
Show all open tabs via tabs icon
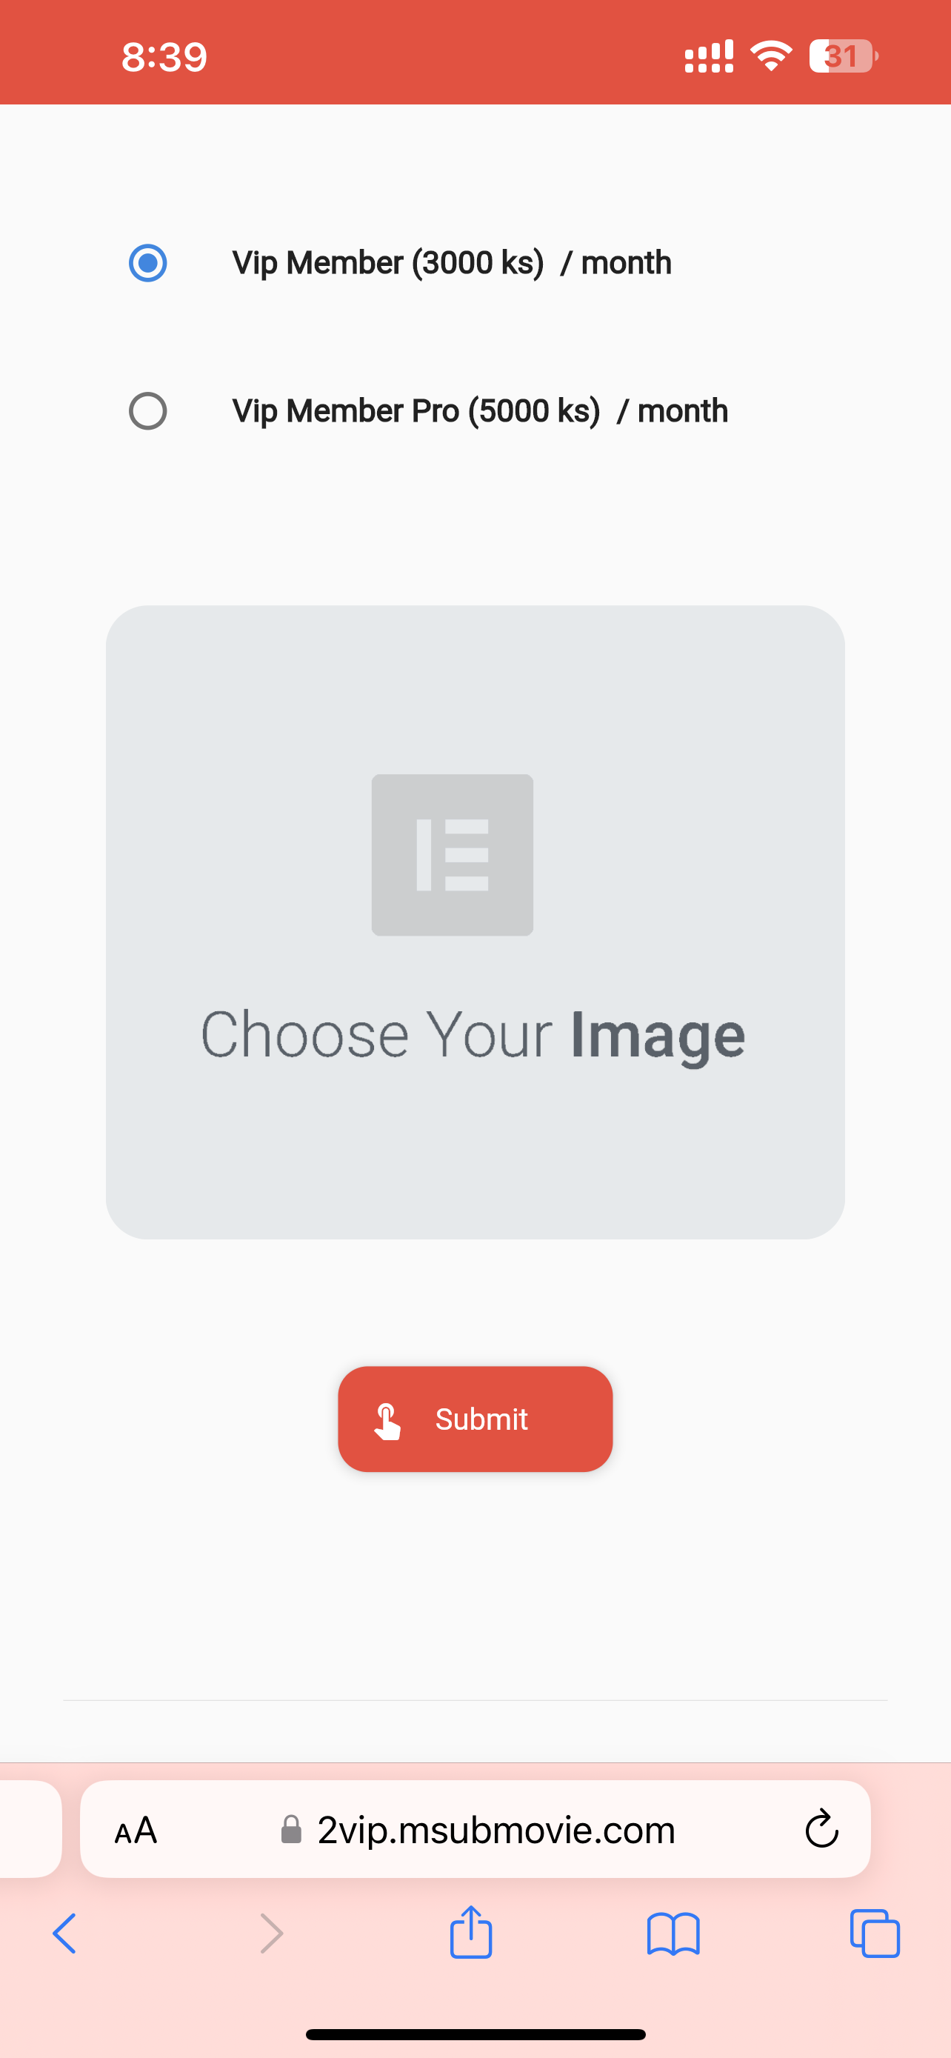point(875,1934)
